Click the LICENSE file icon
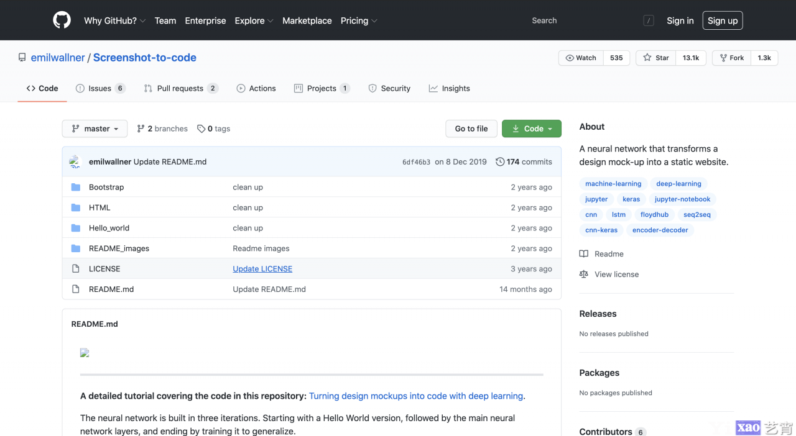The width and height of the screenshot is (796, 436). [76, 269]
